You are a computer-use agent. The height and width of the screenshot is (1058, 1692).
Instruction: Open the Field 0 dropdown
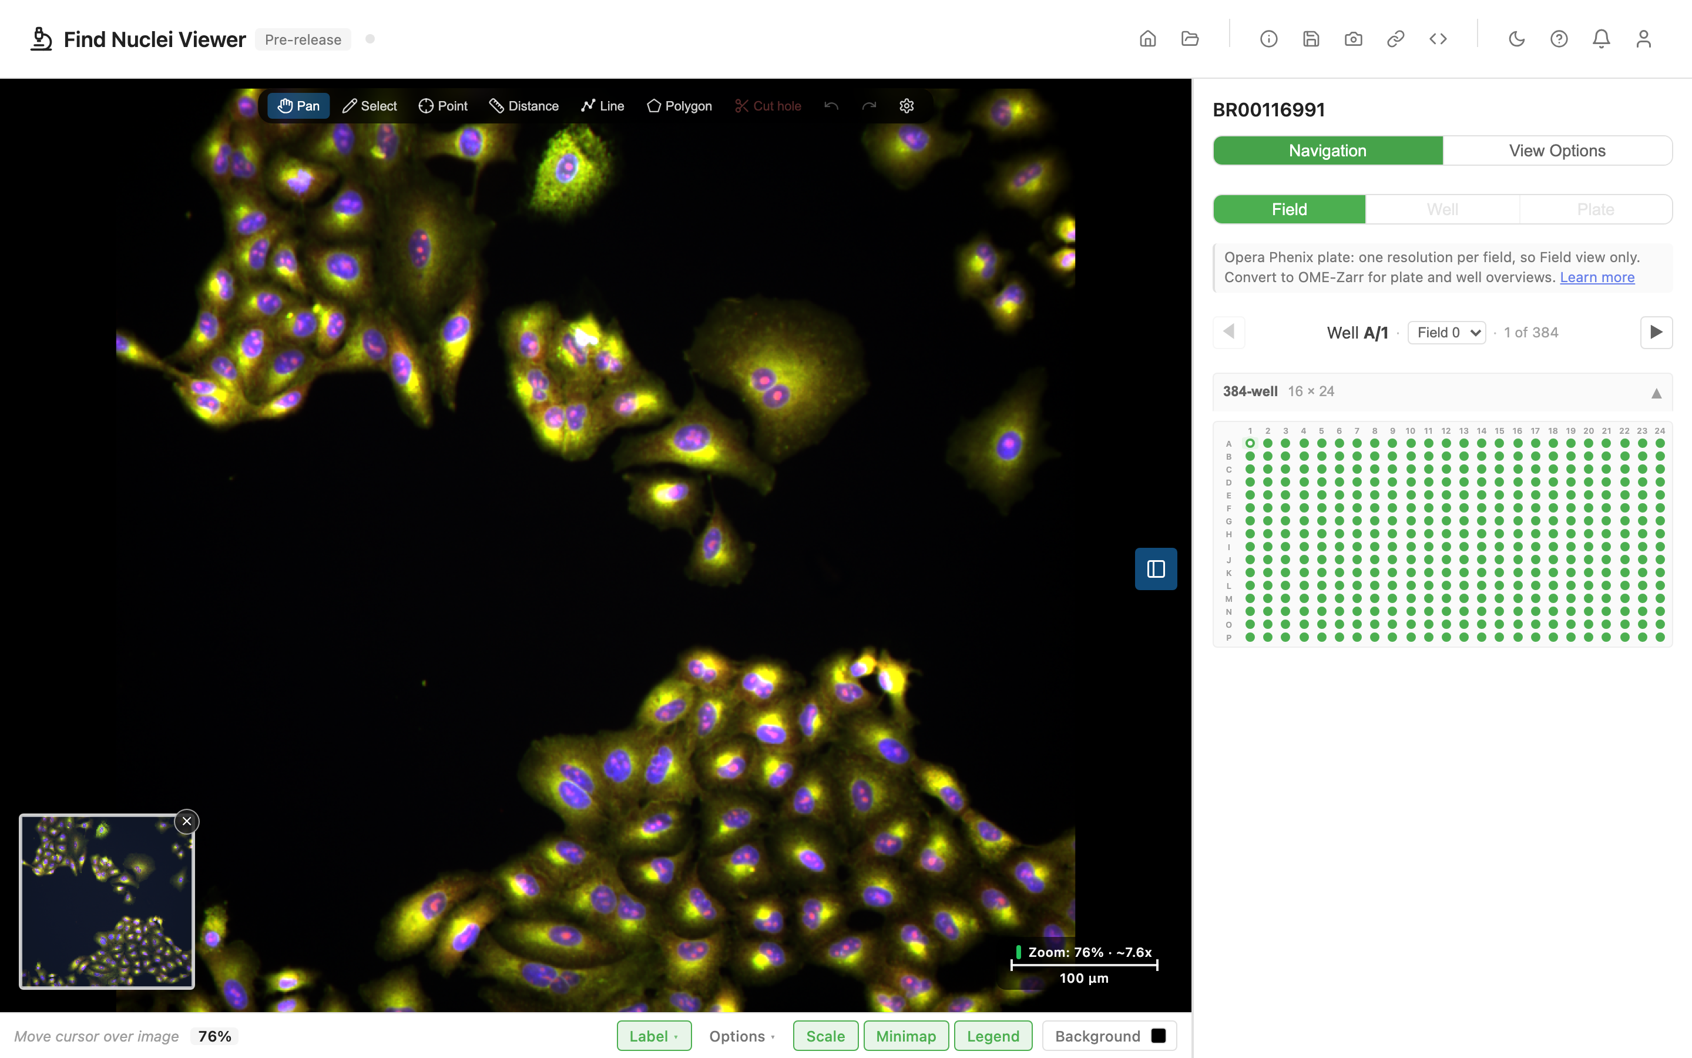point(1446,332)
